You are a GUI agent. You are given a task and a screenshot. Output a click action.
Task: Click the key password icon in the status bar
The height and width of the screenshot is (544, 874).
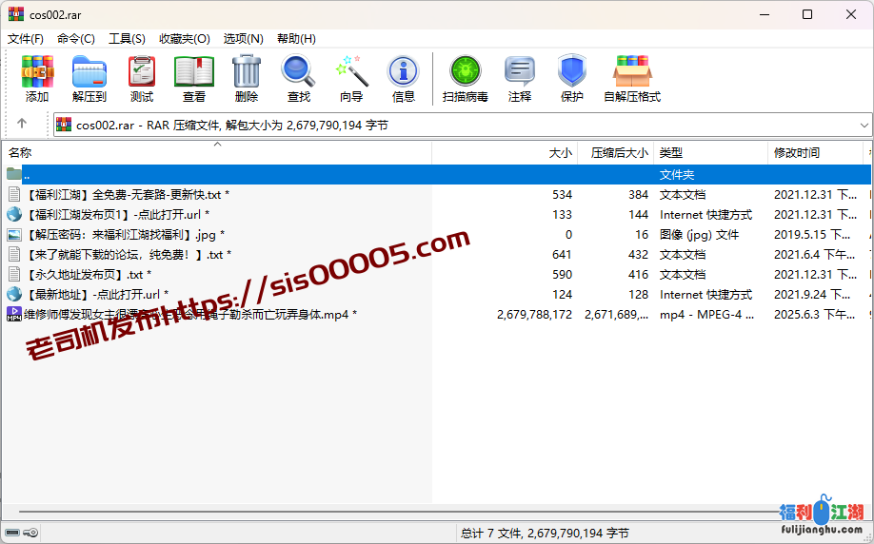click(30, 533)
